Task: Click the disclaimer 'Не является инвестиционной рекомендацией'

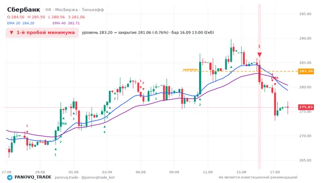Action: [x=258, y=177]
